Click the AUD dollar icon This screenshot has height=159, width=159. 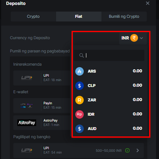tap(79, 129)
